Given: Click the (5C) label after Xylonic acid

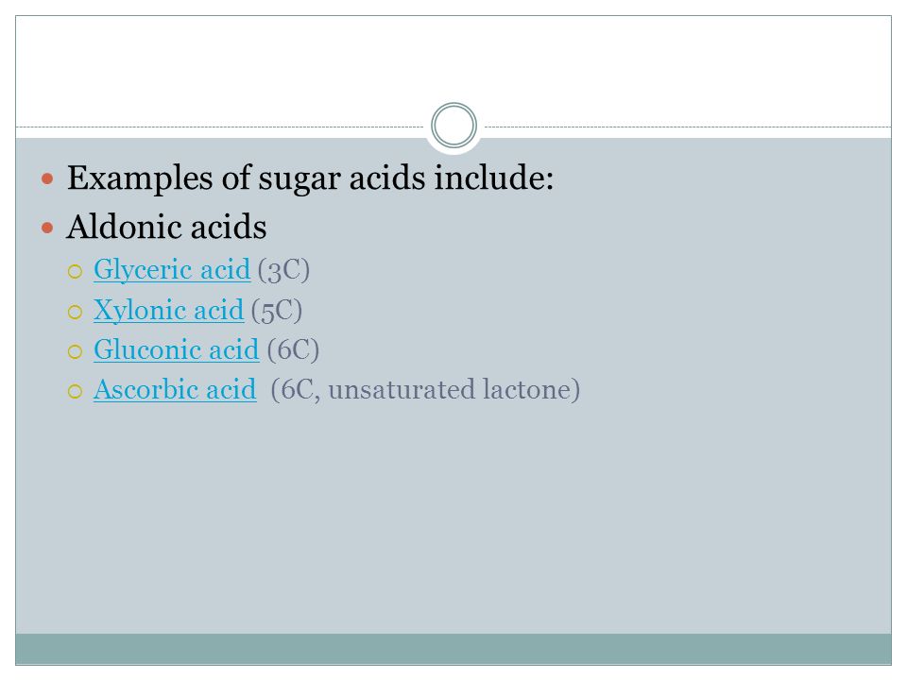Looking at the screenshot, I should [x=277, y=311].
